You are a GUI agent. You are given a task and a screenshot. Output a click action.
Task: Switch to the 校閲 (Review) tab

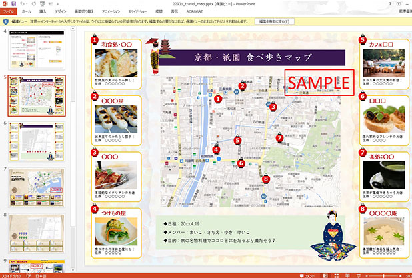[x=159, y=11]
